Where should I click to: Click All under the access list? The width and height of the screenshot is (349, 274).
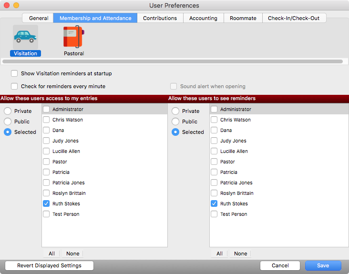(51, 254)
